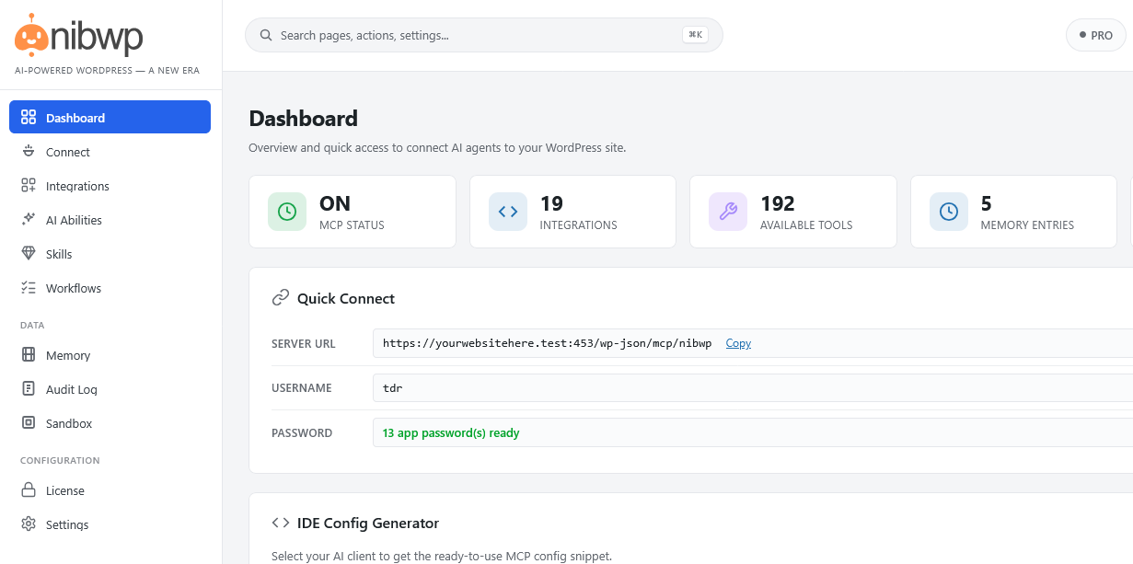Click the Username field showing tdr
Viewport: 1133px width, 564px height.
pyautogui.click(x=753, y=387)
